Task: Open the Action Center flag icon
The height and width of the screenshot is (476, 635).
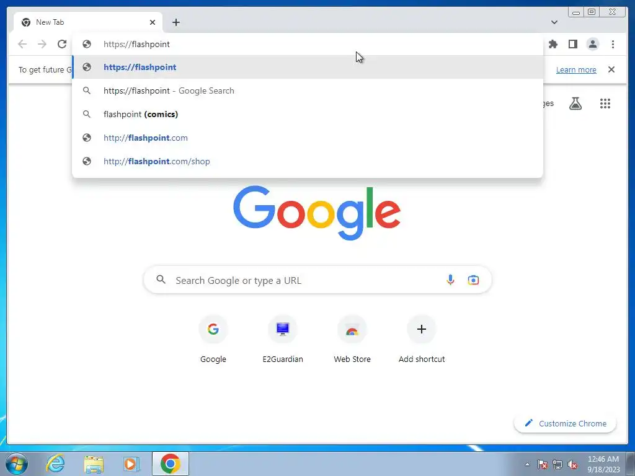Action: coord(543,464)
